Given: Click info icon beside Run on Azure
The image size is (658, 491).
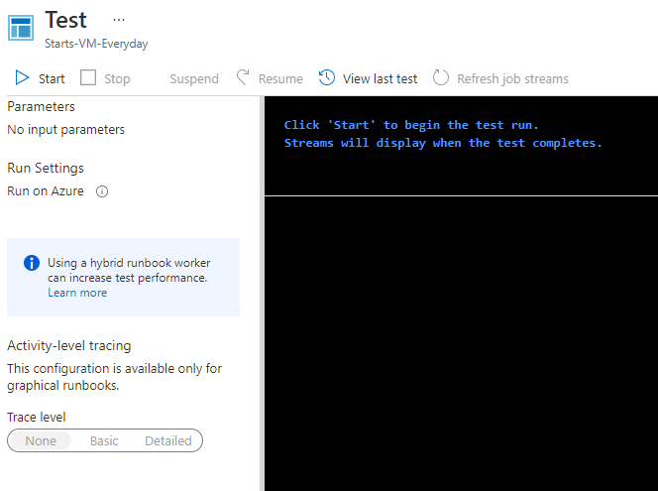Looking at the screenshot, I should [x=101, y=191].
